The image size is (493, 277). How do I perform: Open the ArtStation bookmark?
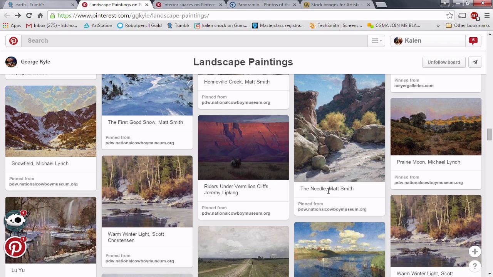(98, 25)
